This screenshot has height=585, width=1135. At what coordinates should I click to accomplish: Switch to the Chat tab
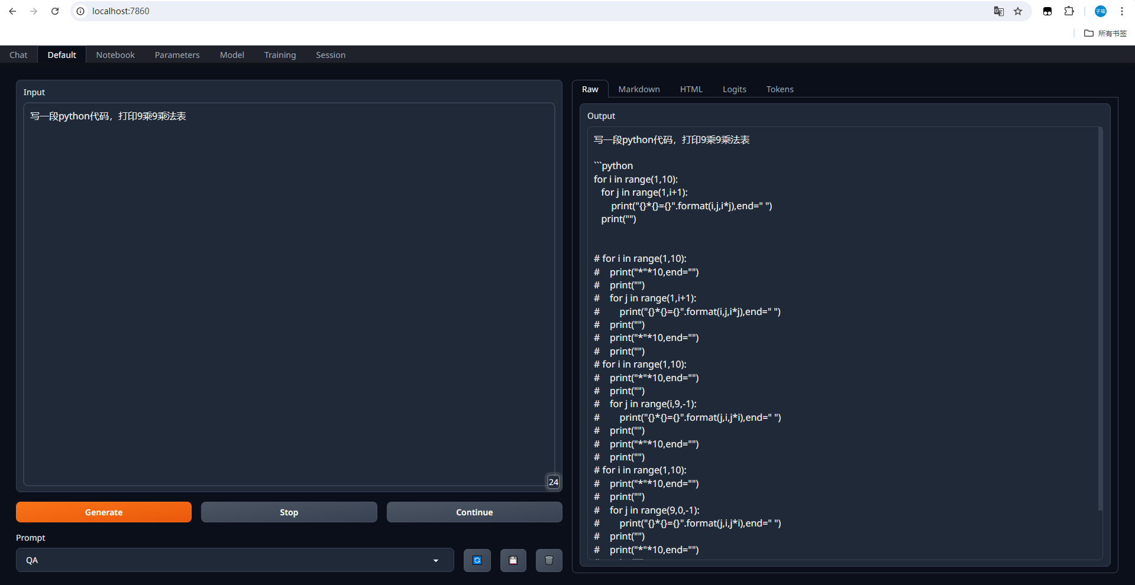[x=18, y=55]
